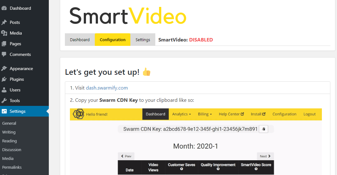Switch to SmartVideo Dashboard tab
Viewport: 337px width, 175px height.
[80, 40]
